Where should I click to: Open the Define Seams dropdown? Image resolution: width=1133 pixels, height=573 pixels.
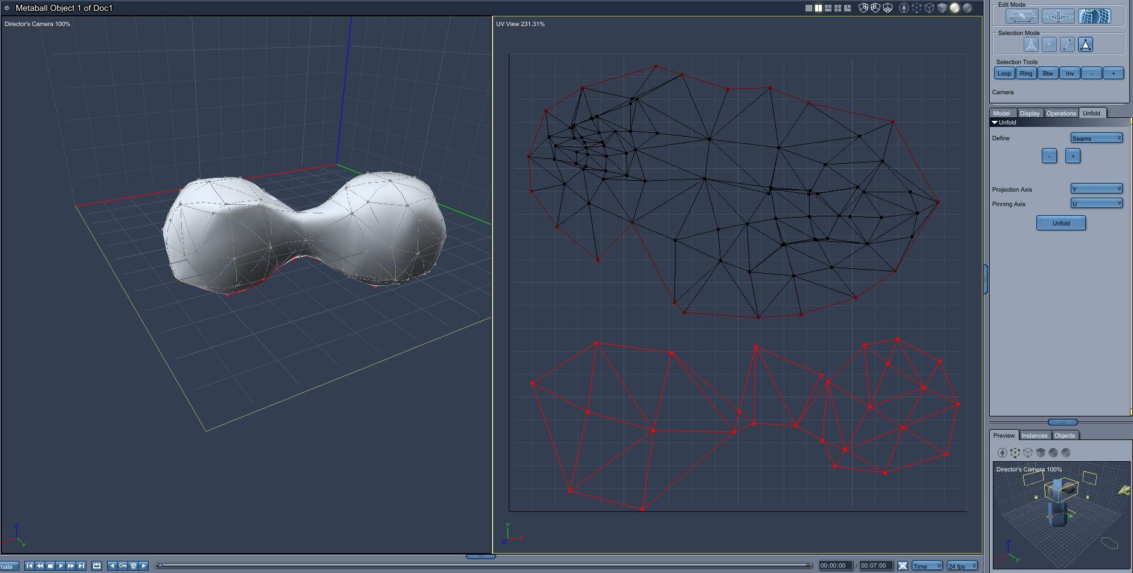1097,138
